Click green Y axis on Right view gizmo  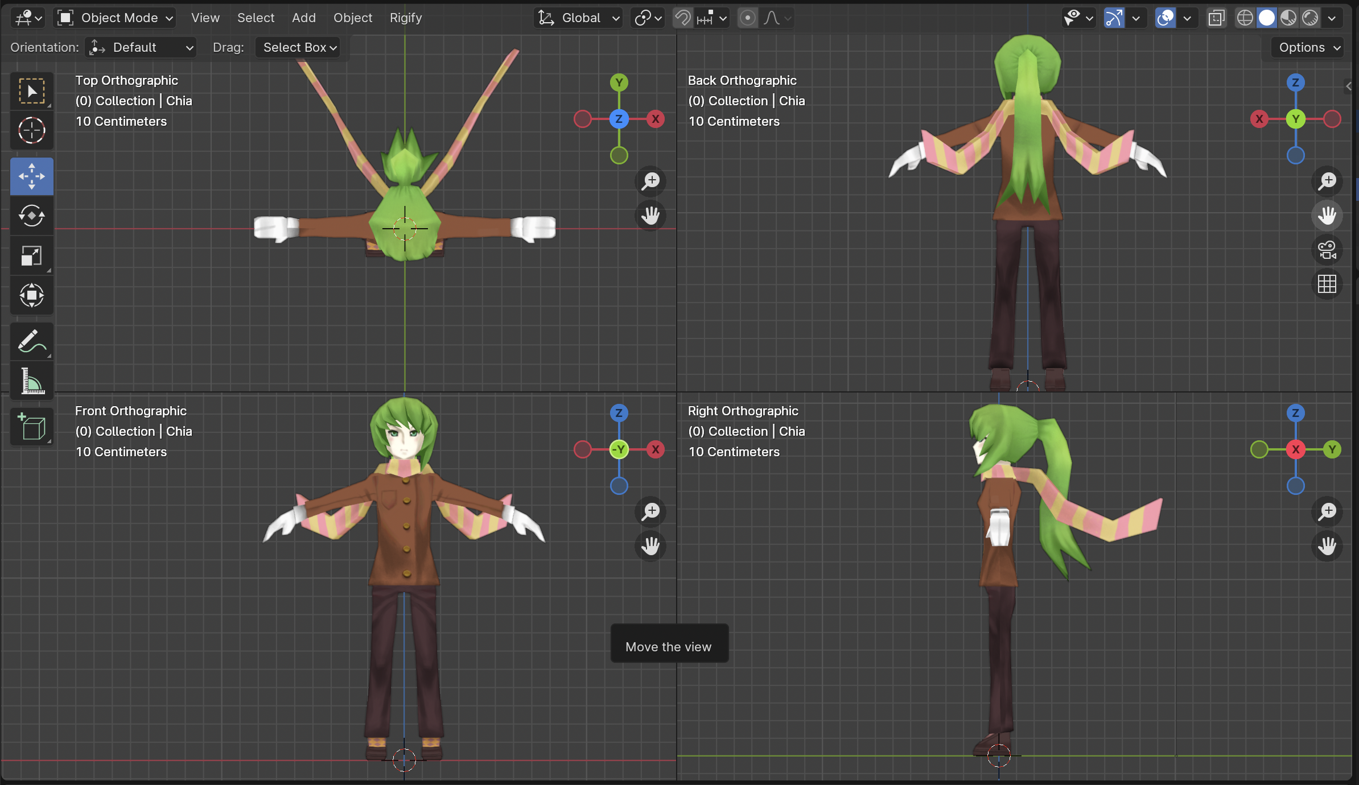pyautogui.click(x=1332, y=449)
